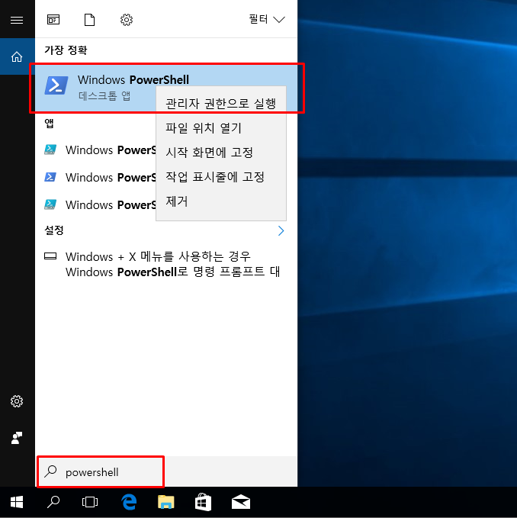Expand the 필터 dropdown
The image size is (517, 518).
[267, 20]
